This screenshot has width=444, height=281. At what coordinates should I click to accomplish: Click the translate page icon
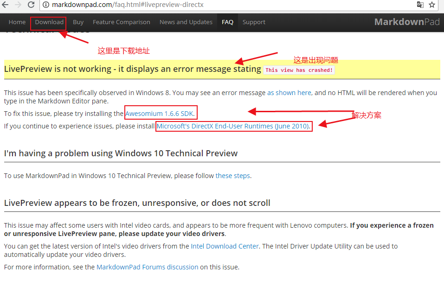coord(420,5)
